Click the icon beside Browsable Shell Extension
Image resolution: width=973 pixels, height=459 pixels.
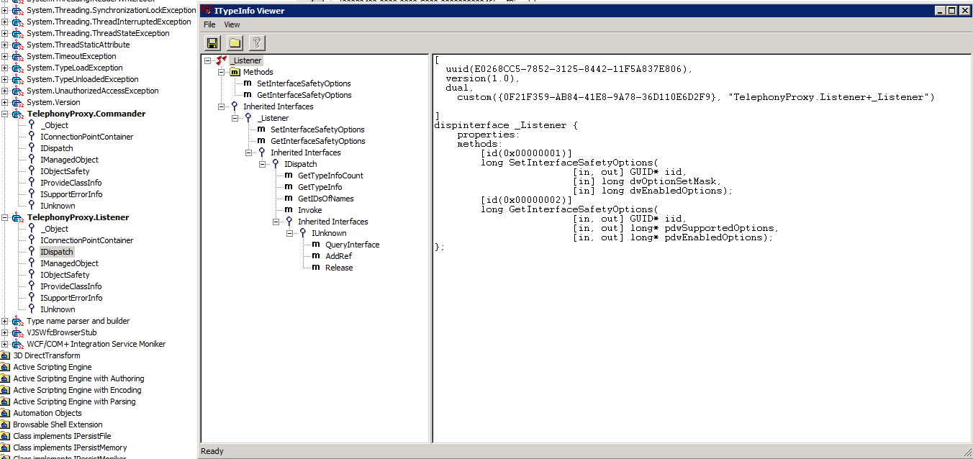pyautogui.click(x=6, y=424)
